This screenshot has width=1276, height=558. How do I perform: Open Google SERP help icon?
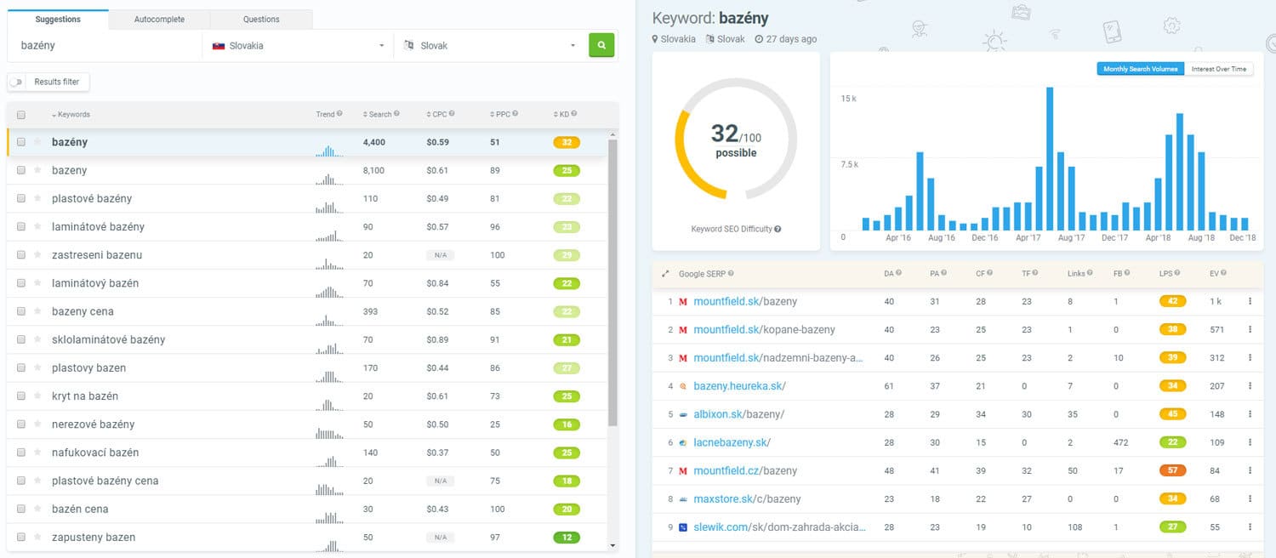tap(731, 274)
